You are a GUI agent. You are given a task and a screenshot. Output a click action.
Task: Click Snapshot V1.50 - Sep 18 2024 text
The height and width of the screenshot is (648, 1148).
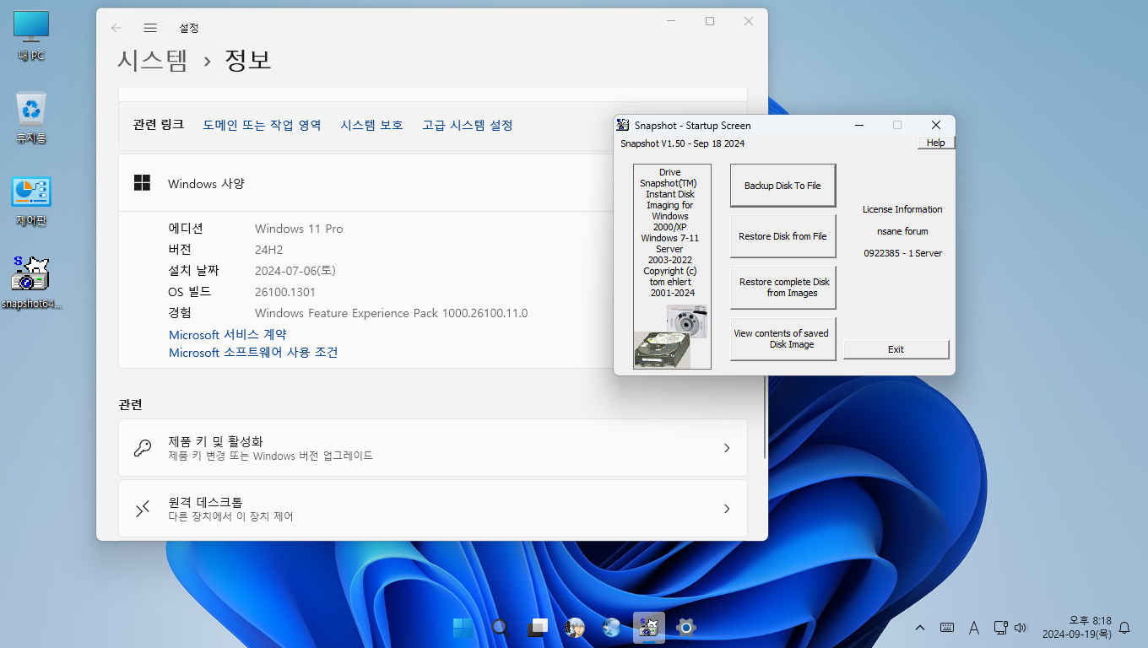[682, 143]
